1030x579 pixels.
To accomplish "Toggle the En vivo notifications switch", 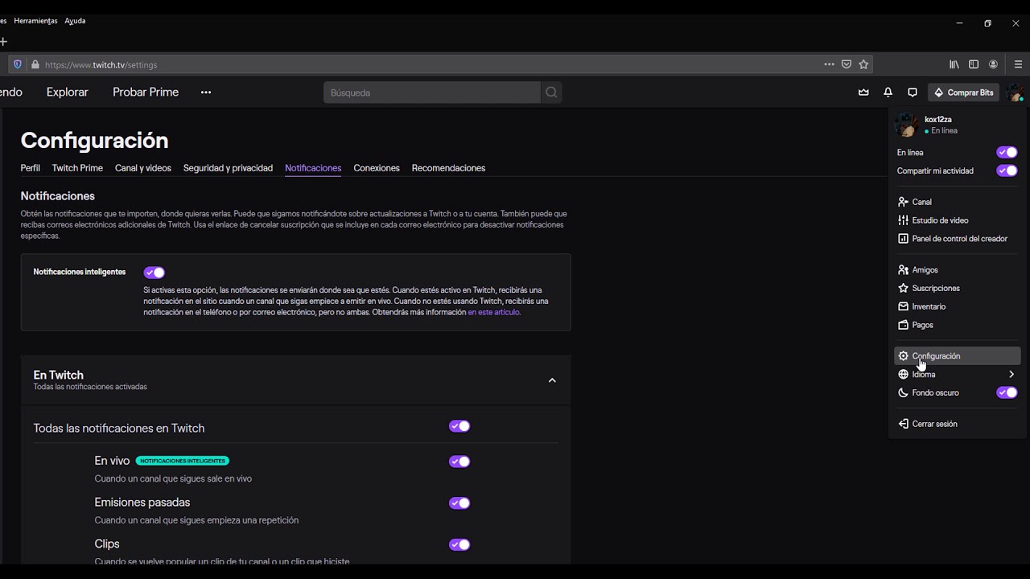I will tap(459, 462).
